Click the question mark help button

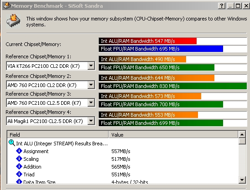pyautogui.click(x=222, y=6)
